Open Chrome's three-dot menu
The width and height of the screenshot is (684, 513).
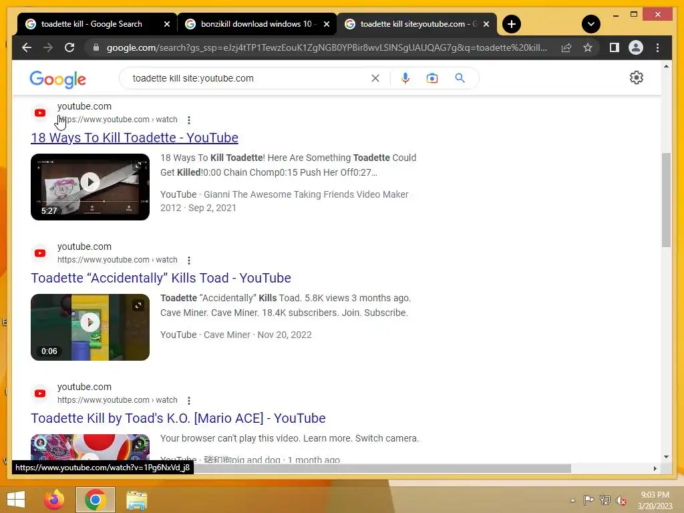point(657,47)
